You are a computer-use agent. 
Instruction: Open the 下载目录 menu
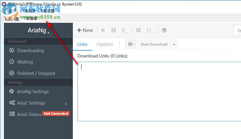pyautogui.click(x=28, y=11)
